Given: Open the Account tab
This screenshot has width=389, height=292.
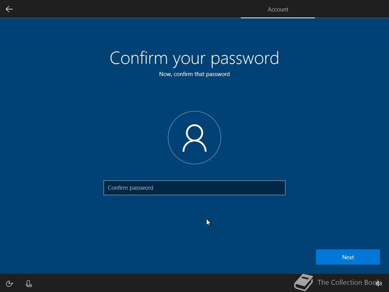Looking at the screenshot, I should coord(278,10).
